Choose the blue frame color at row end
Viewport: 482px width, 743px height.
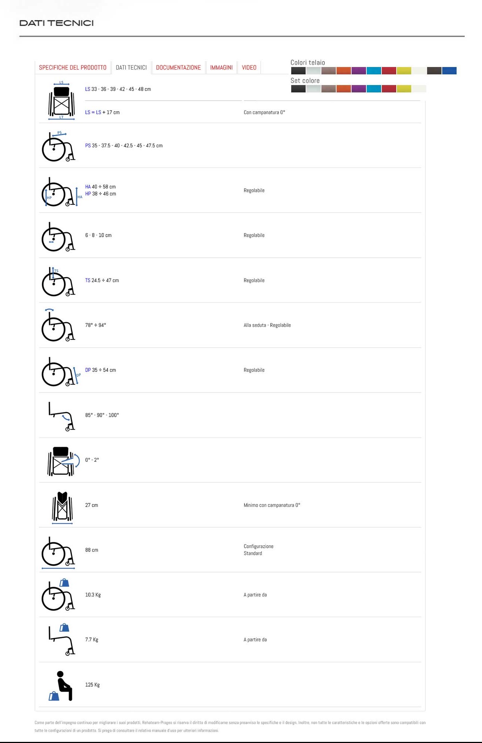coord(449,71)
